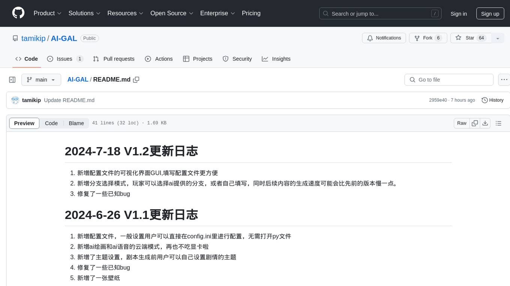Click the Sign up button
The image size is (510, 286).
[x=490, y=13]
